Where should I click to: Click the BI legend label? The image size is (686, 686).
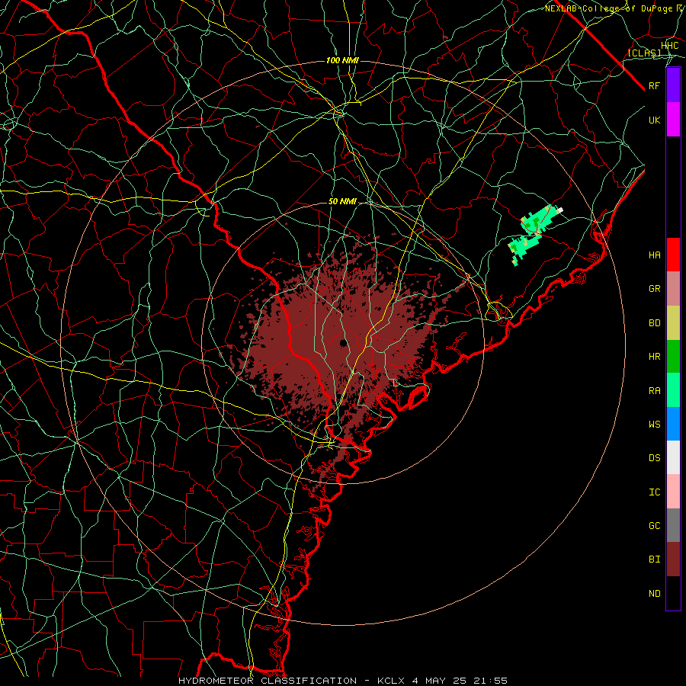[654, 559]
